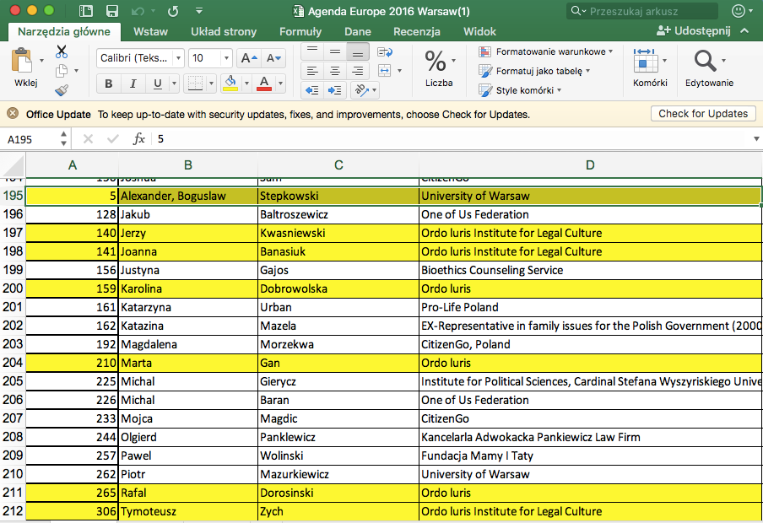Select the Format Painter brush icon
Viewport: 763px width, 523px height.
tap(62, 90)
